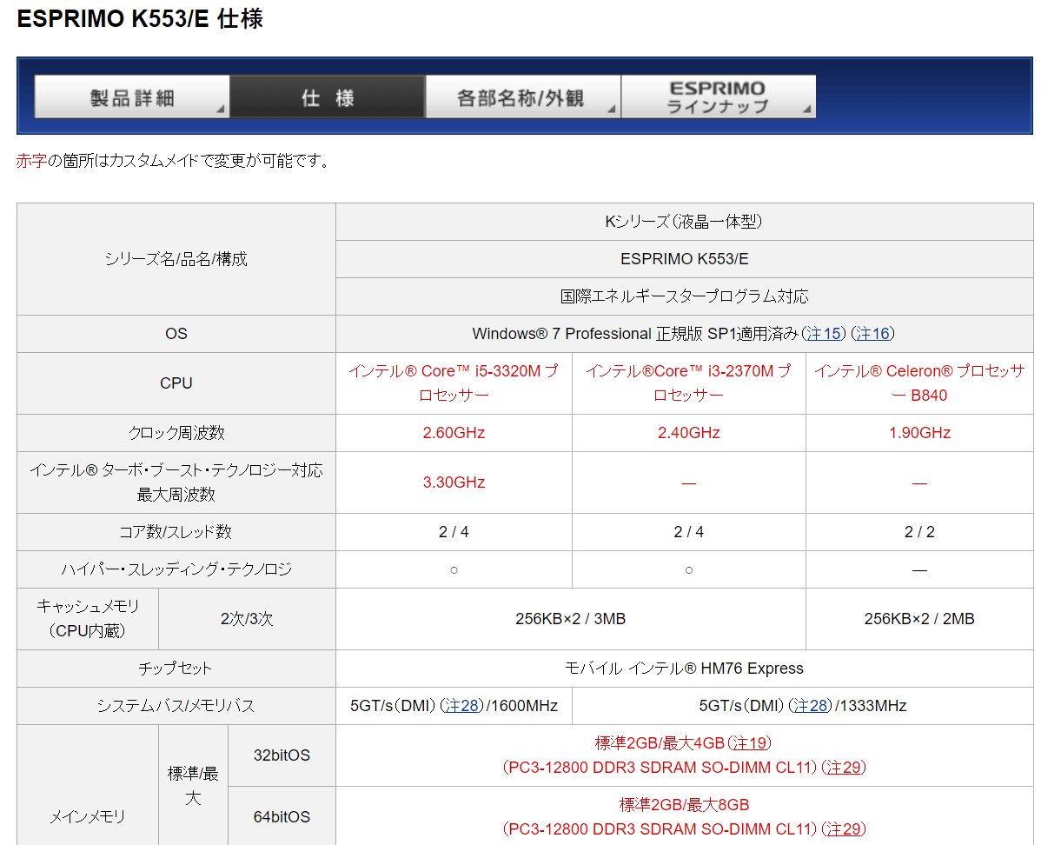Click the "32bitOS" label cell

(282, 755)
